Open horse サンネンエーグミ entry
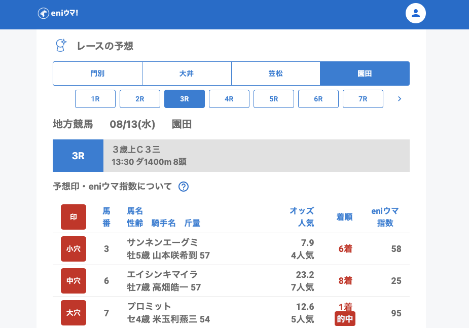The image size is (469, 328). pyautogui.click(x=162, y=242)
